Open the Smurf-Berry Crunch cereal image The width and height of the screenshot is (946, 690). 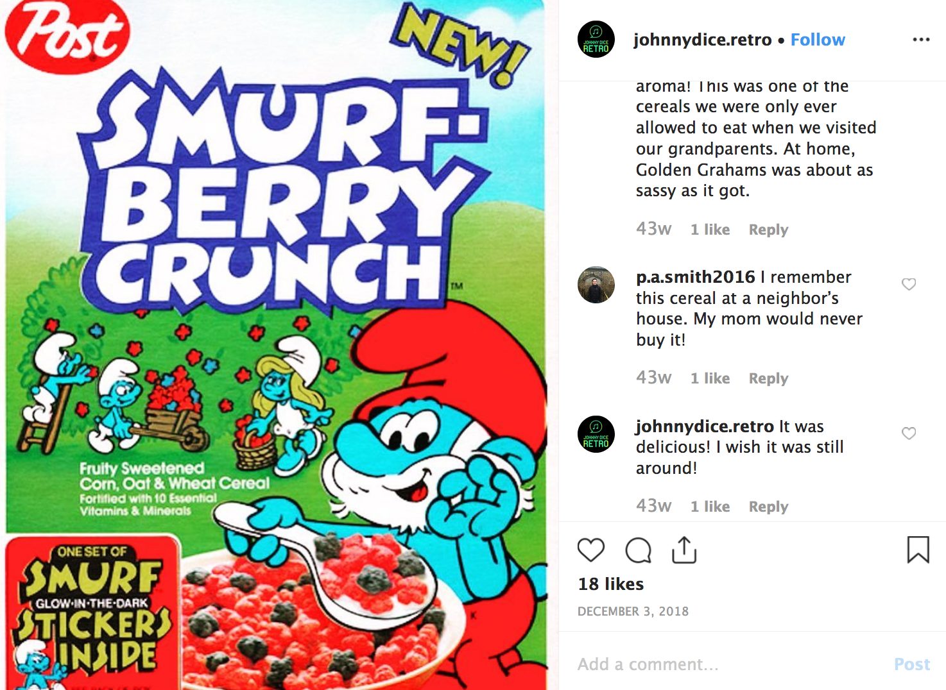pos(275,345)
